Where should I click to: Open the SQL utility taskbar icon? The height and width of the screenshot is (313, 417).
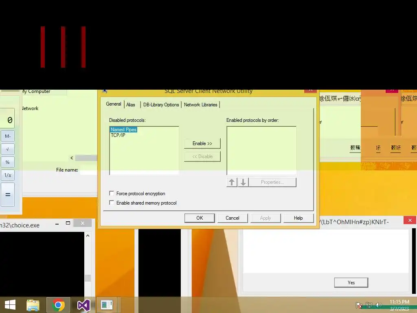click(107, 305)
